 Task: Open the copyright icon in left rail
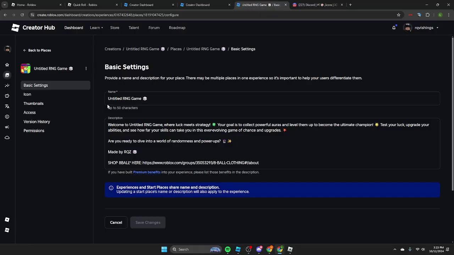(7, 117)
